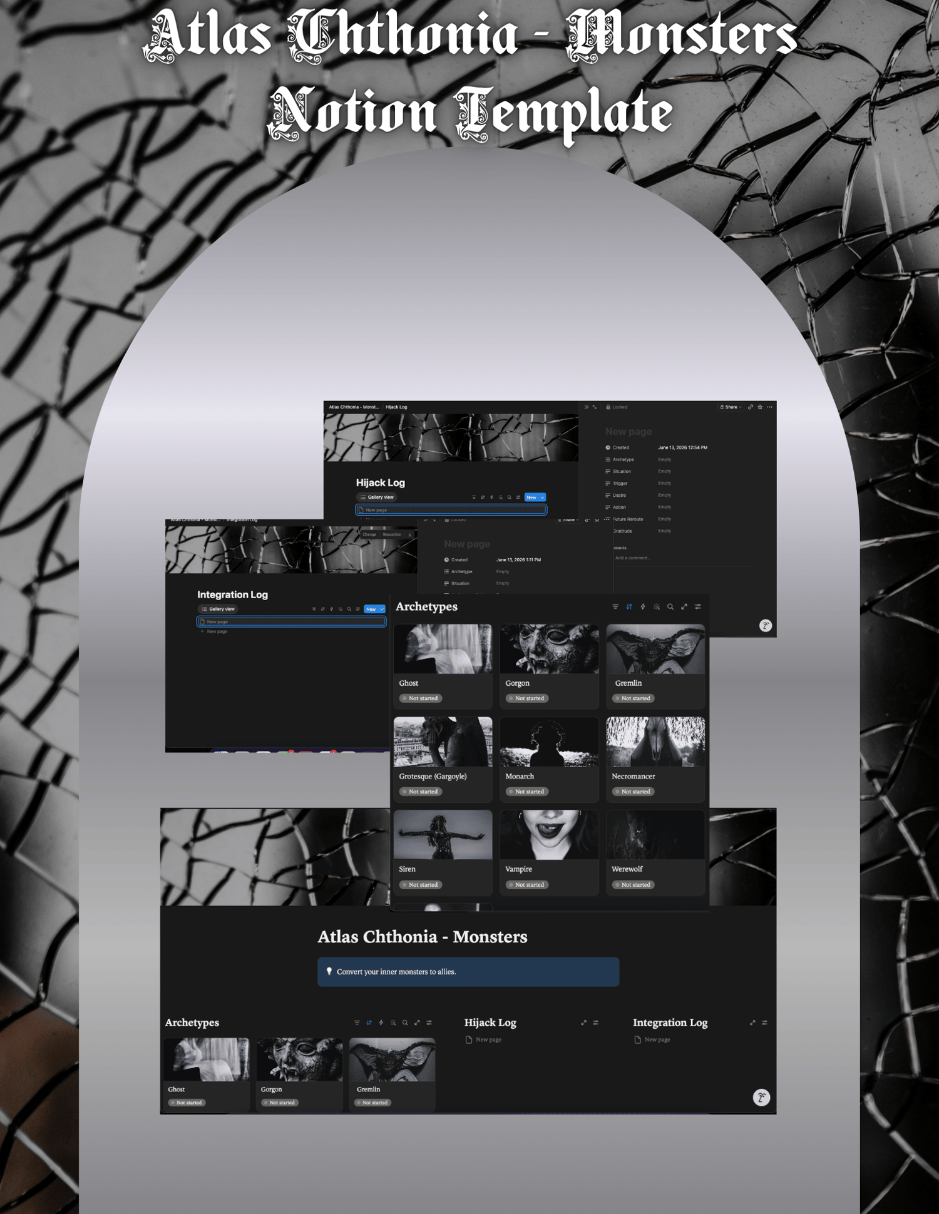939x1214 pixels.
Task: Expand the New dropdown arrow in Hijack Log
Action: pyautogui.click(x=542, y=497)
